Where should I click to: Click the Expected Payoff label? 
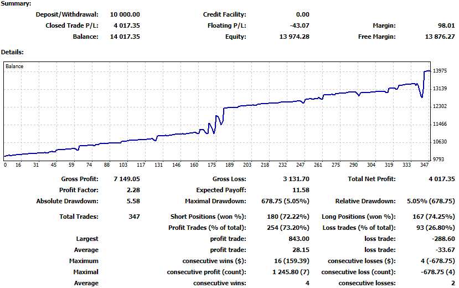pos(221,190)
